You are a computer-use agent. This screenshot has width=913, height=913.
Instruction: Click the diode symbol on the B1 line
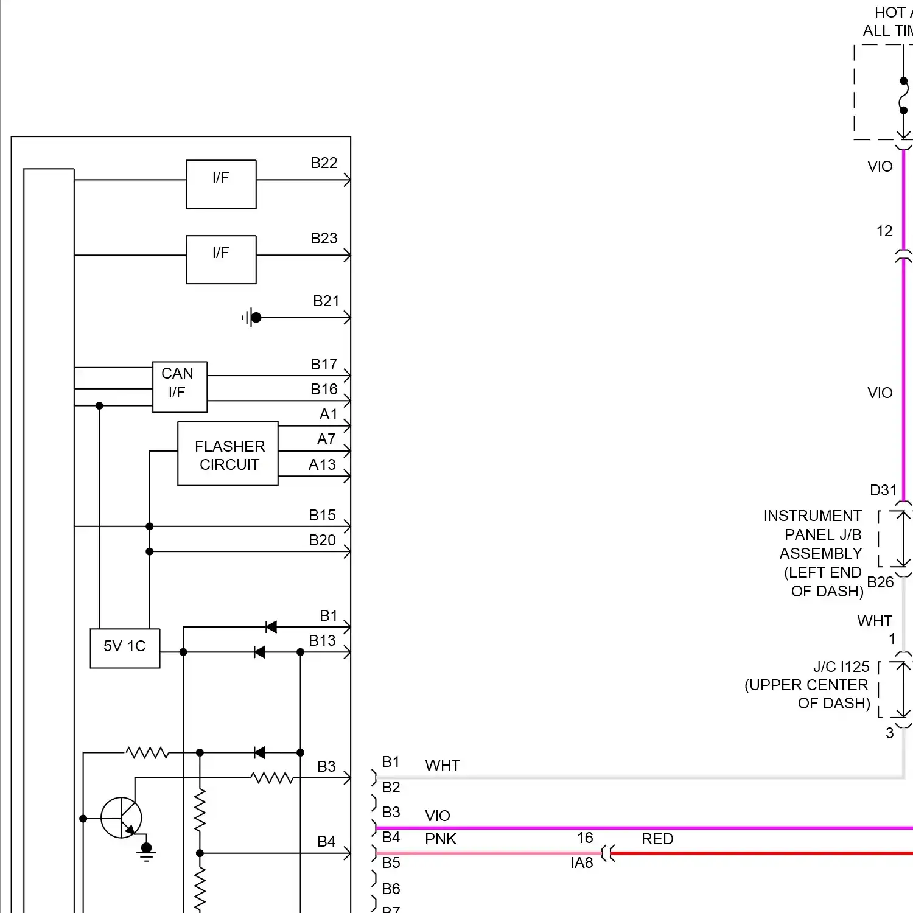coord(271,627)
